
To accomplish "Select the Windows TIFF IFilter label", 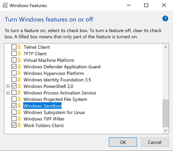I will (44, 119).
